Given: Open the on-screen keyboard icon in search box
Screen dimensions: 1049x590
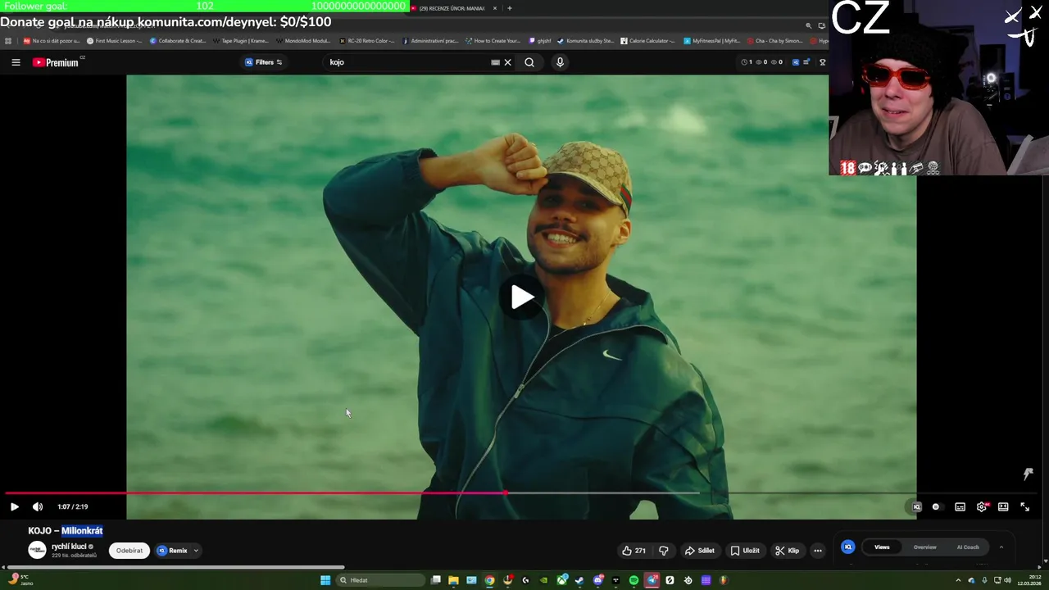Looking at the screenshot, I should coord(495,62).
